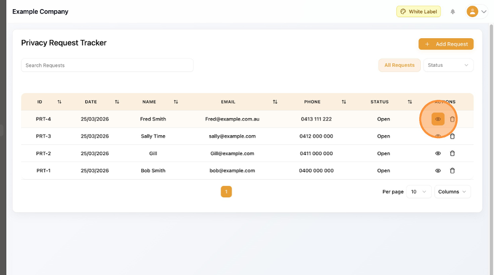This screenshot has width=494, height=275.
Task: Sort the table by ID column
Action: tap(59, 102)
